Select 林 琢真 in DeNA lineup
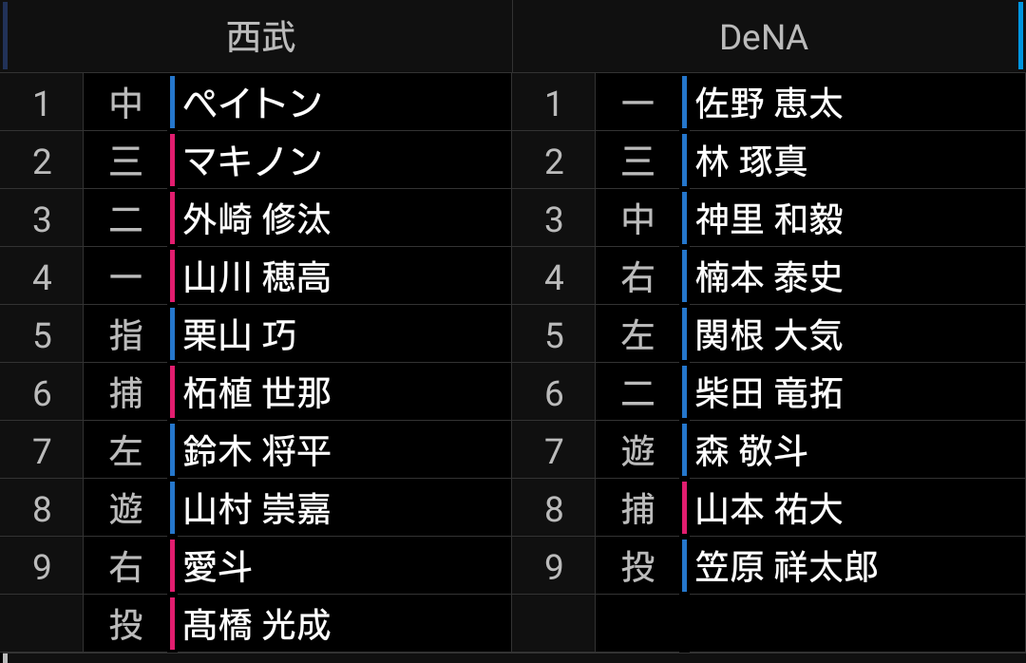 tap(751, 161)
